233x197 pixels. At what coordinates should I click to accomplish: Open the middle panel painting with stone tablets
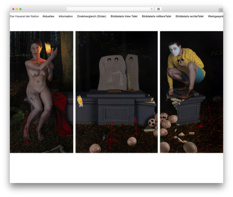click(116, 92)
